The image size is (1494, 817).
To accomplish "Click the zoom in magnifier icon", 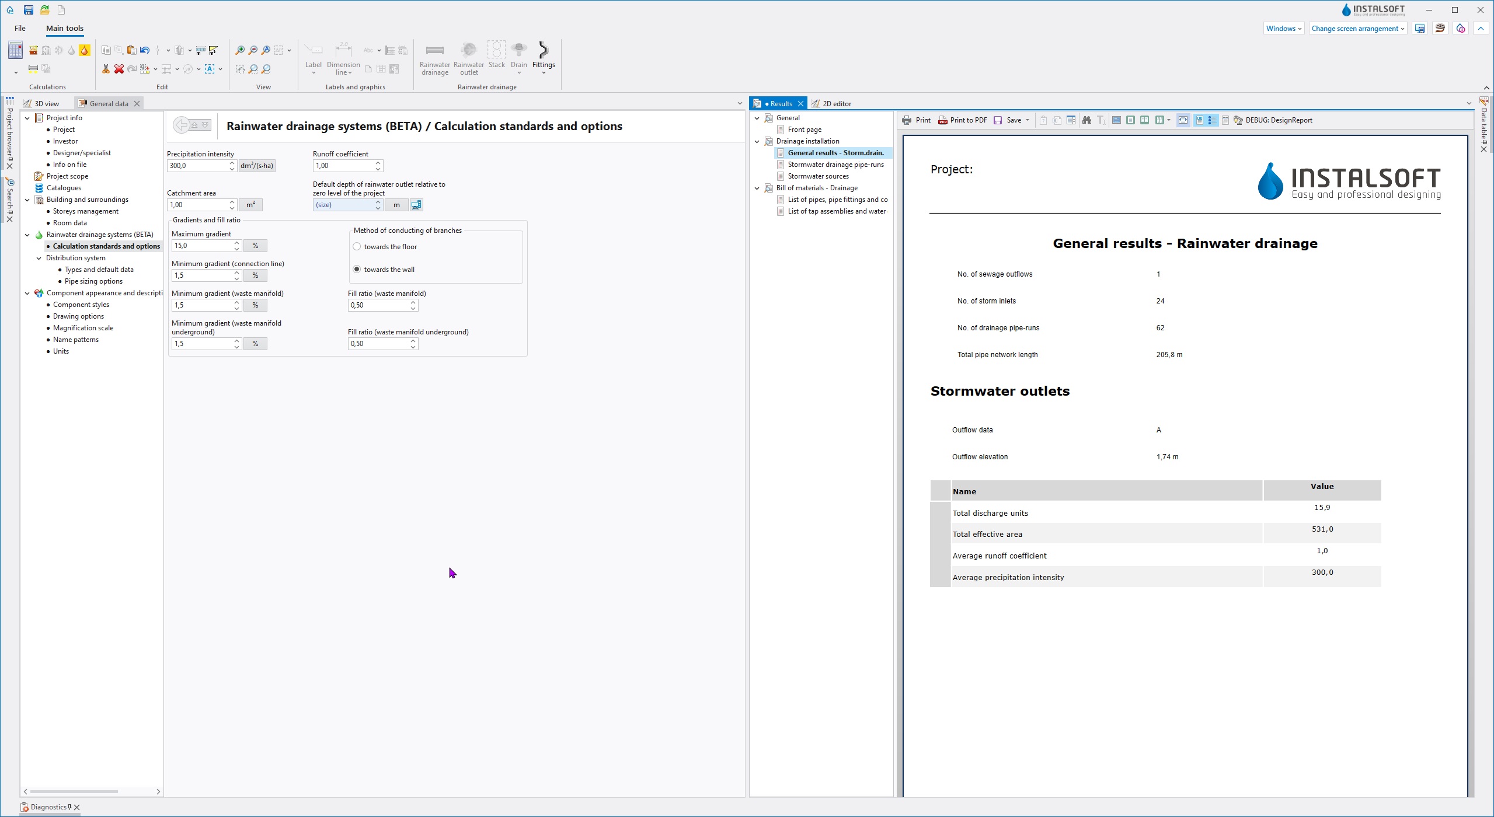I will coord(239,50).
